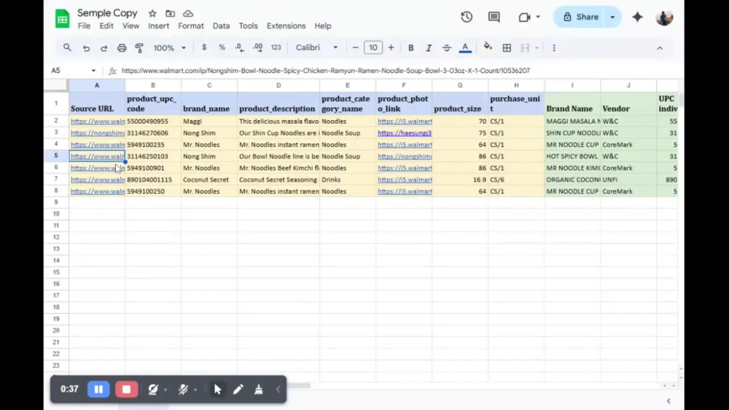Open the File menu
The image size is (729, 410).
84,26
